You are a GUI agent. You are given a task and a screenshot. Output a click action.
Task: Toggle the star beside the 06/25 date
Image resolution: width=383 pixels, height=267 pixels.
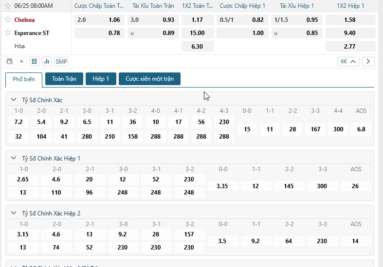(7, 6)
